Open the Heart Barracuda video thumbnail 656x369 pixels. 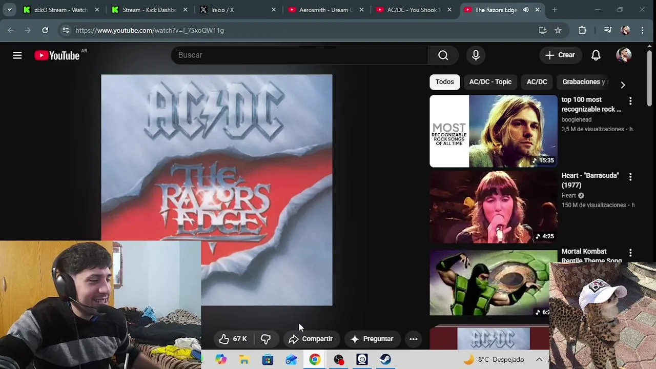coord(494,207)
